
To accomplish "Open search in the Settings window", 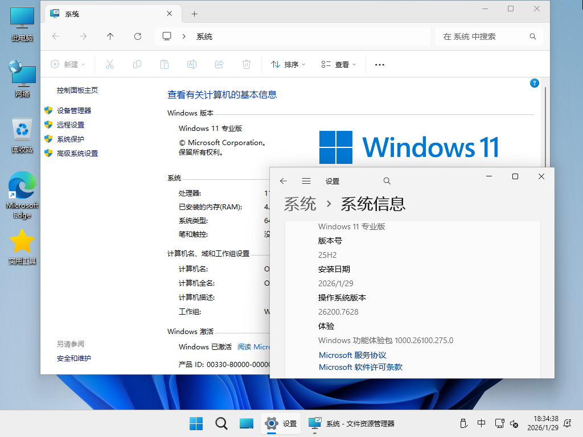I will (387, 180).
